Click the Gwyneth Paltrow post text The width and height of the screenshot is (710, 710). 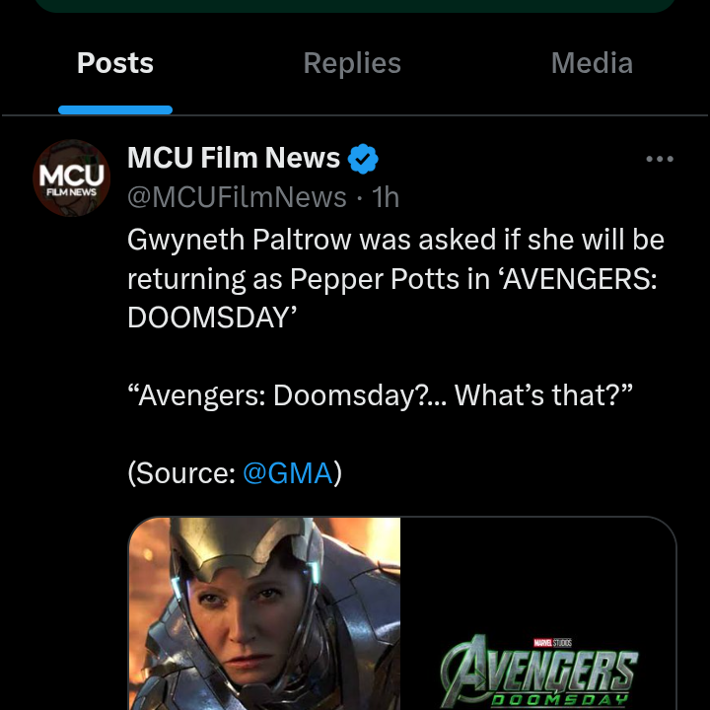tap(396, 278)
